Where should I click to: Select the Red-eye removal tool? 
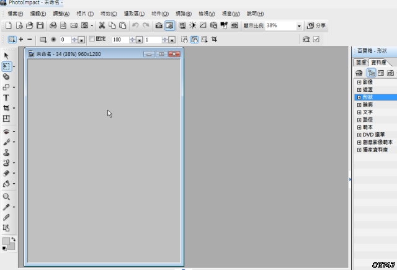[6, 132]
